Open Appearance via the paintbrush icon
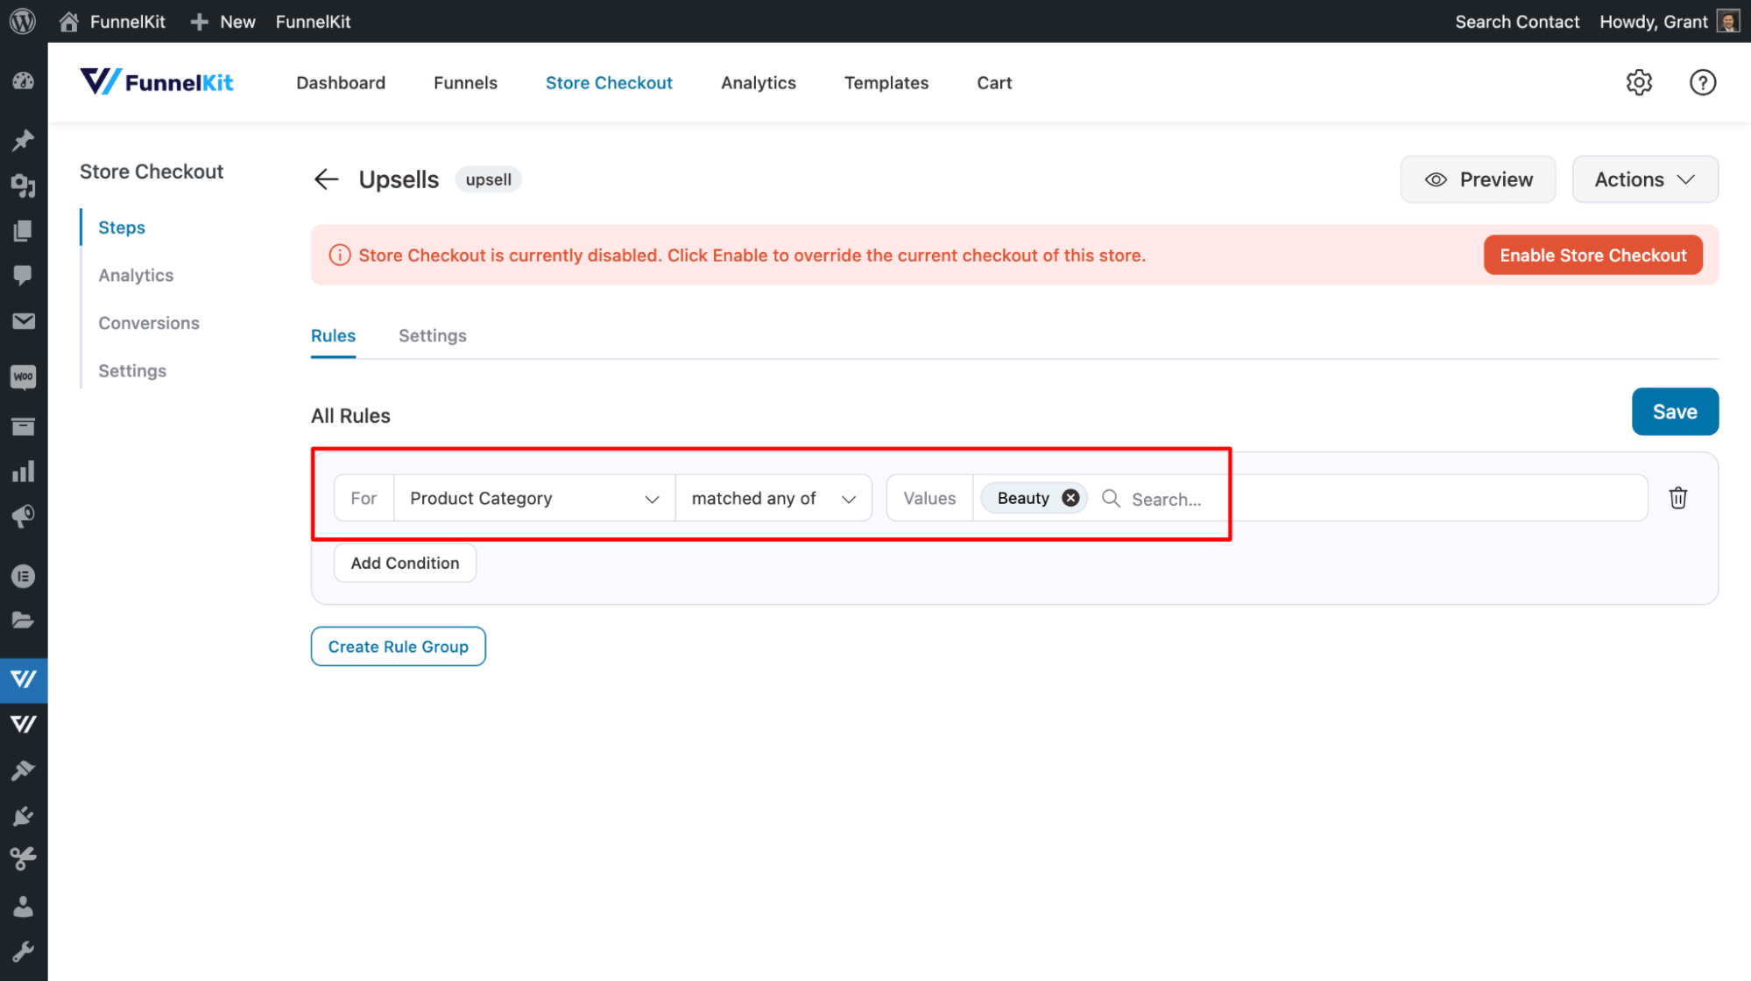Screen dimensions: 1751x981 [x=24, y=770]
